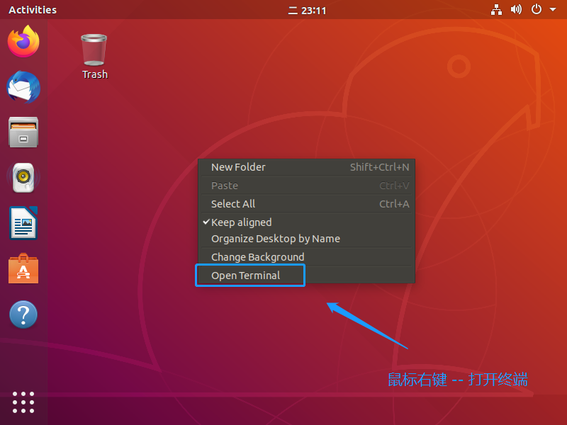Expand the system status menu arrow
The image size is (567, 425).
(554, 9)
